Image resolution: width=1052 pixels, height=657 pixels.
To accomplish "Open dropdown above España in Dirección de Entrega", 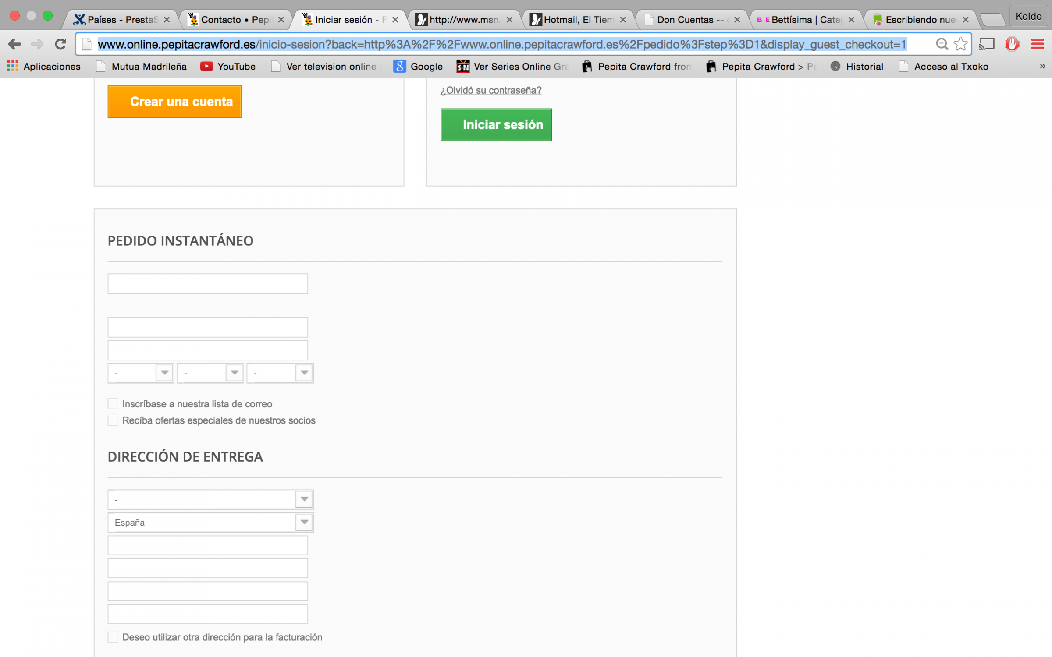I will (210, 499).
